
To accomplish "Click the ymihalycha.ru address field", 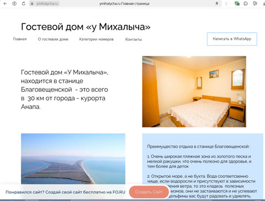I will point(47,3).
